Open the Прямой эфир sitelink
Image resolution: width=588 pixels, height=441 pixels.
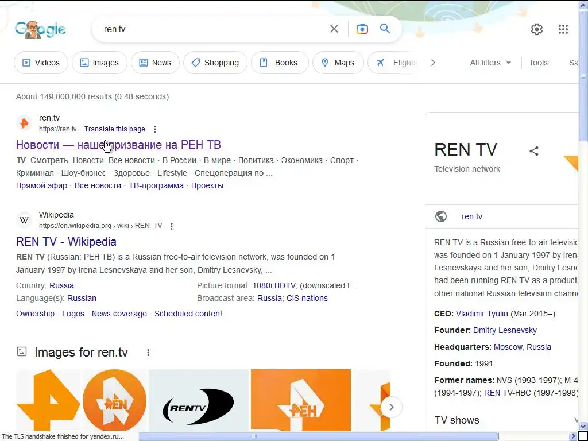tap(41, 185)
